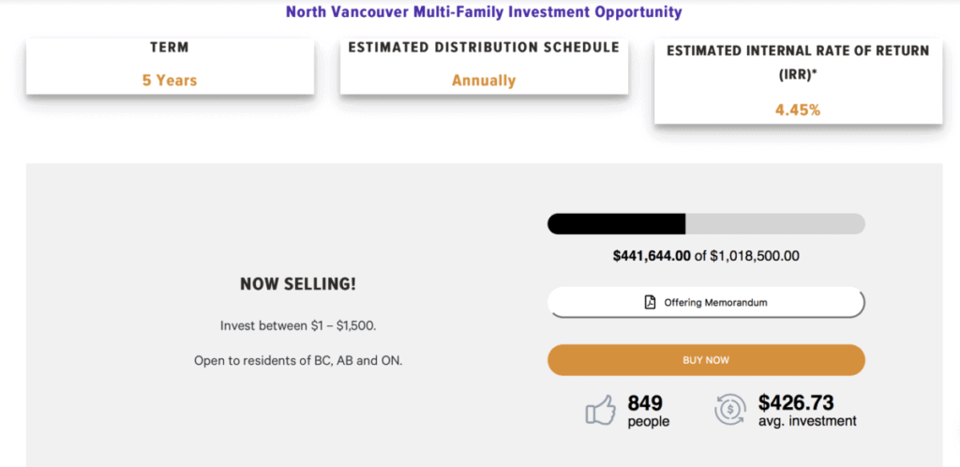Click the grey unfilled part of funding bar
The width and height of the screenshot is (960, 467).
tap(775, 224)
